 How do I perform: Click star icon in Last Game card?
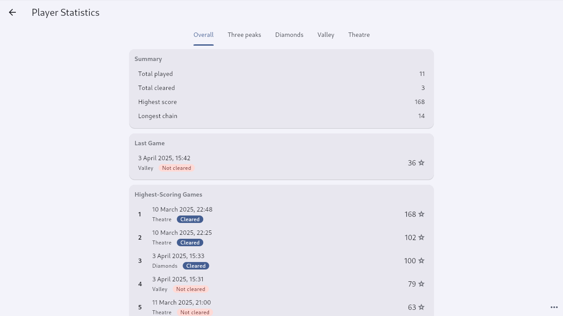click(x=421, y=163)
